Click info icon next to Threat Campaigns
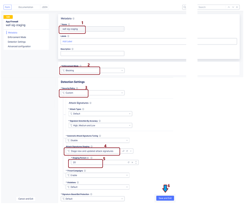Viewport: 247px width, 205px height. (85, 171)
